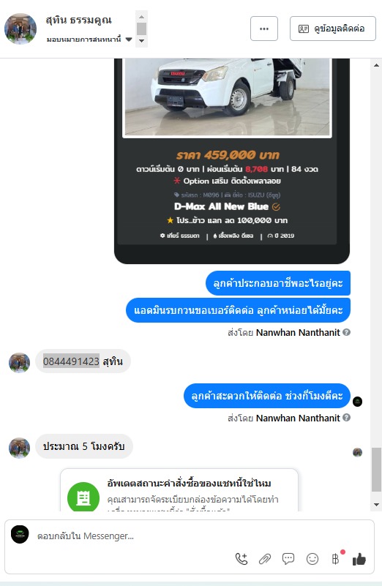Send a thumbs-up like

359,559
